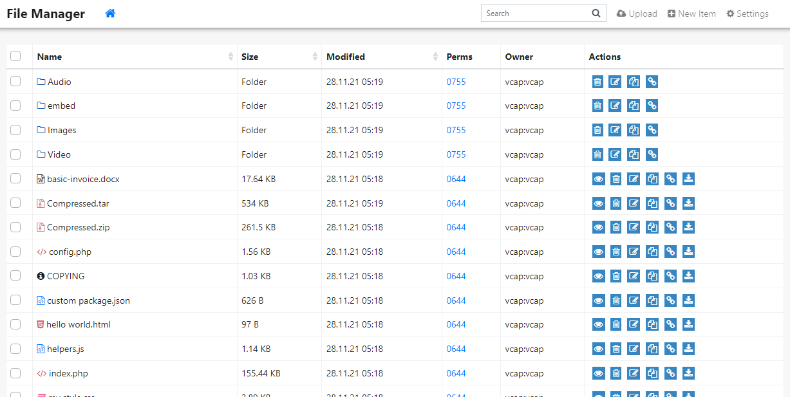Sort the list by Size column
Image resolution: width=790 pixels, height=397 pixels.
(279, 57)
